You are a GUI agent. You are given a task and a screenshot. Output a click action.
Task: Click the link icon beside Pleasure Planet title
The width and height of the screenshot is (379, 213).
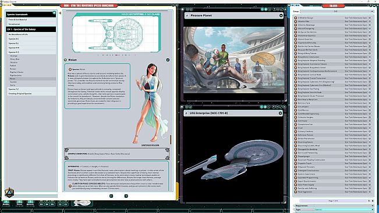(187, 16)
